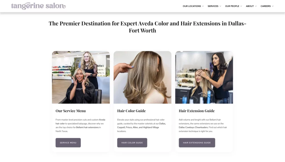This screenshot has width=285, height=162.
Task: Expand the About chevron arrow
Action: [x=256, y=6]
